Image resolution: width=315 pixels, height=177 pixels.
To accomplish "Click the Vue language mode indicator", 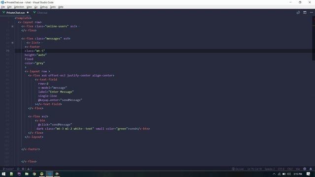I will (298, 169).
